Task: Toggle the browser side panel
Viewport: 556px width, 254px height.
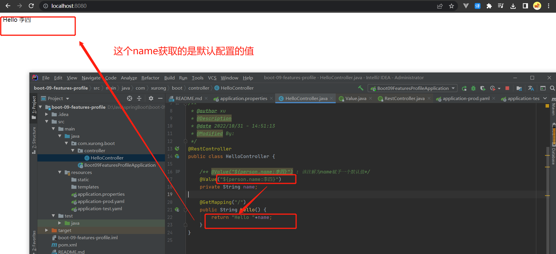Action: pyautogui.click(x=525, y=6)
